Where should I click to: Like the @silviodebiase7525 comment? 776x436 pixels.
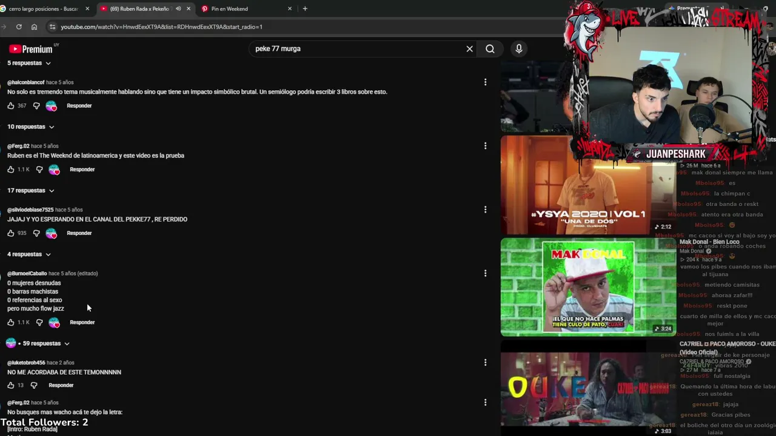[x=10, y=233]
